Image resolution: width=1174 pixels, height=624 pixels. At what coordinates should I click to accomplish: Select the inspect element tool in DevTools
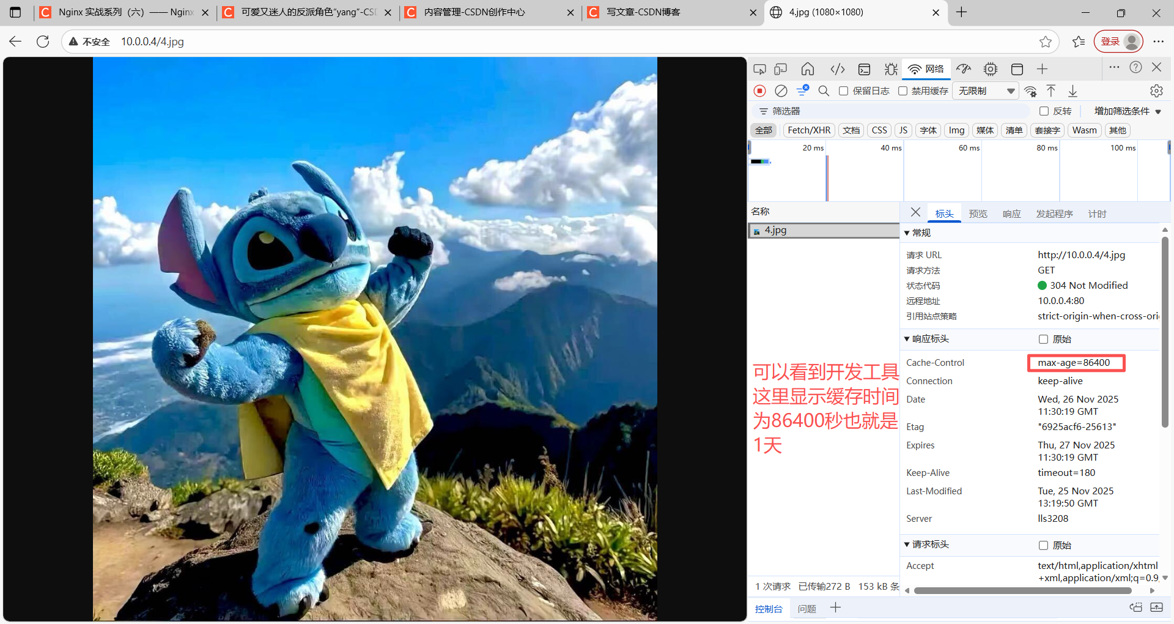tap(759, 69)
